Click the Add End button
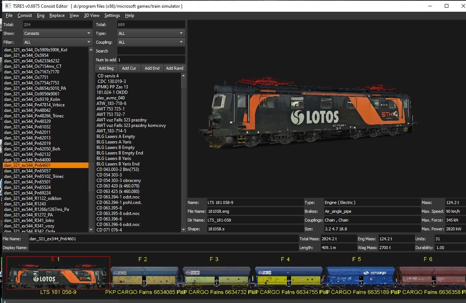 coord(152,68)
